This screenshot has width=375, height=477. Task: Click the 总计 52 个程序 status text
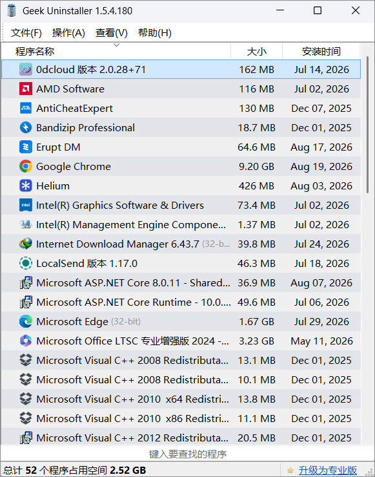click(x=75, y=471)
